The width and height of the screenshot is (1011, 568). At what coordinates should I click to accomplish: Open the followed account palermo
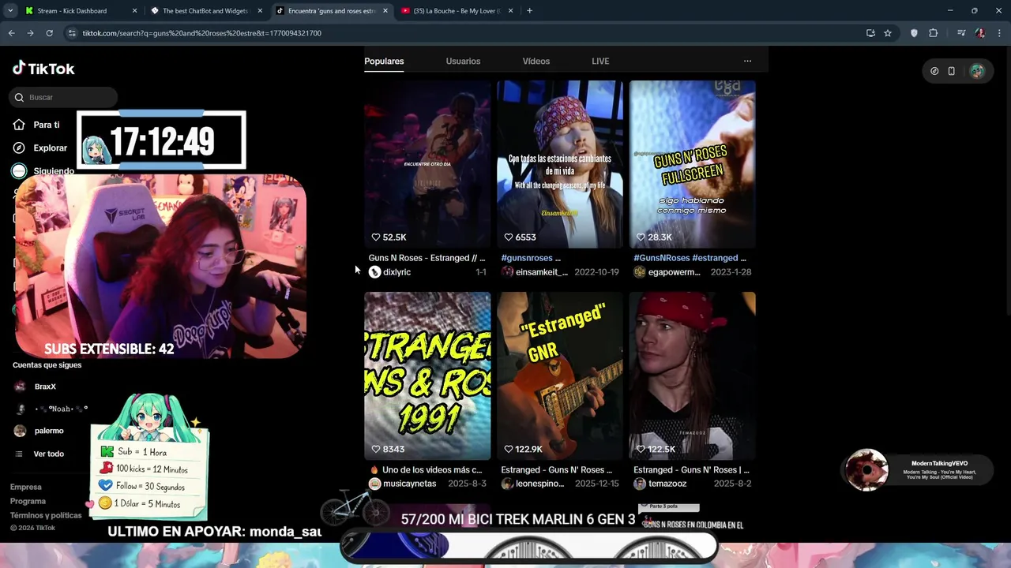49,431
